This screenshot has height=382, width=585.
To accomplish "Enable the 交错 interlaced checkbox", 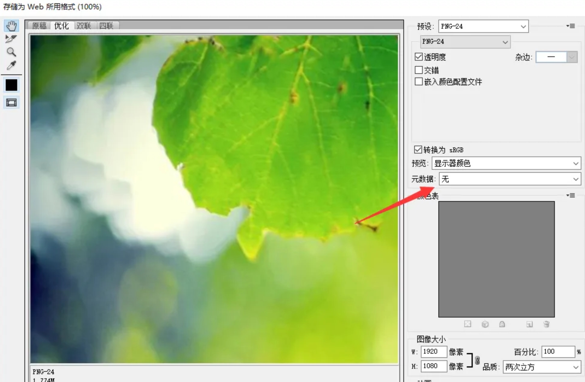I will (x=418, y=70).
